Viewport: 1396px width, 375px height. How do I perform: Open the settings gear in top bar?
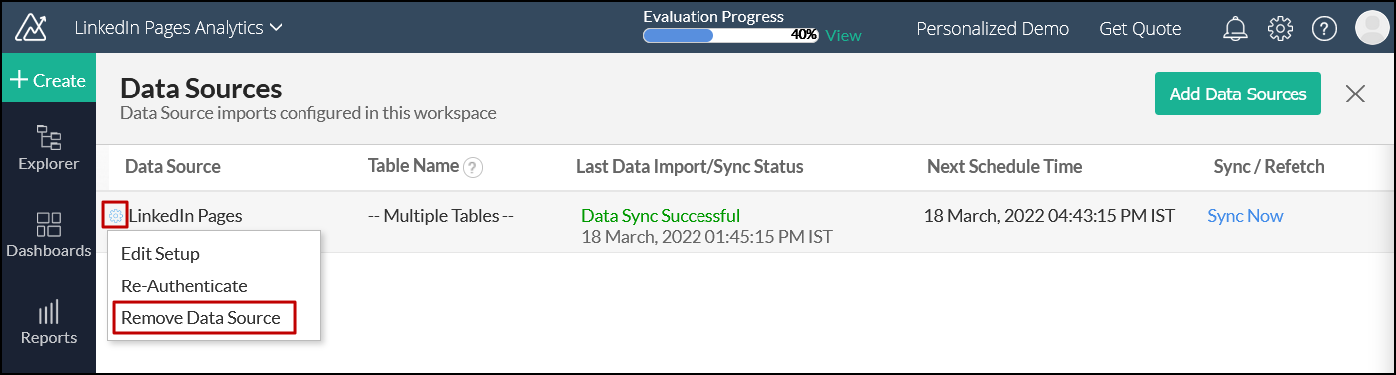(1280, 29)
